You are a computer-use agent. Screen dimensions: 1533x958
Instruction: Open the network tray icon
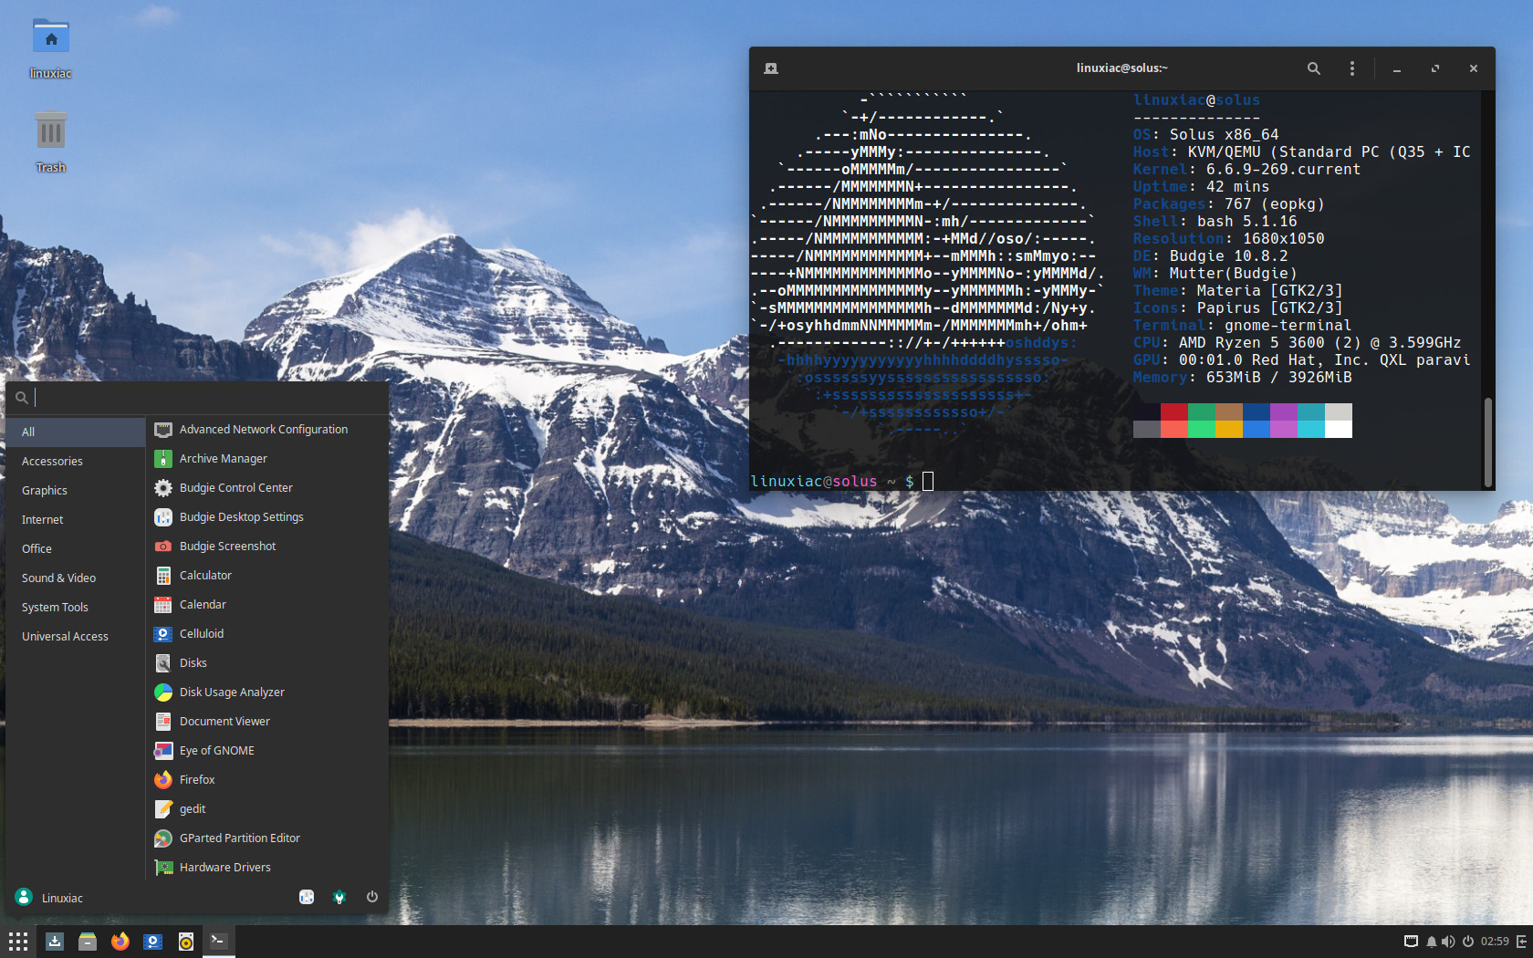point(1411,942)
